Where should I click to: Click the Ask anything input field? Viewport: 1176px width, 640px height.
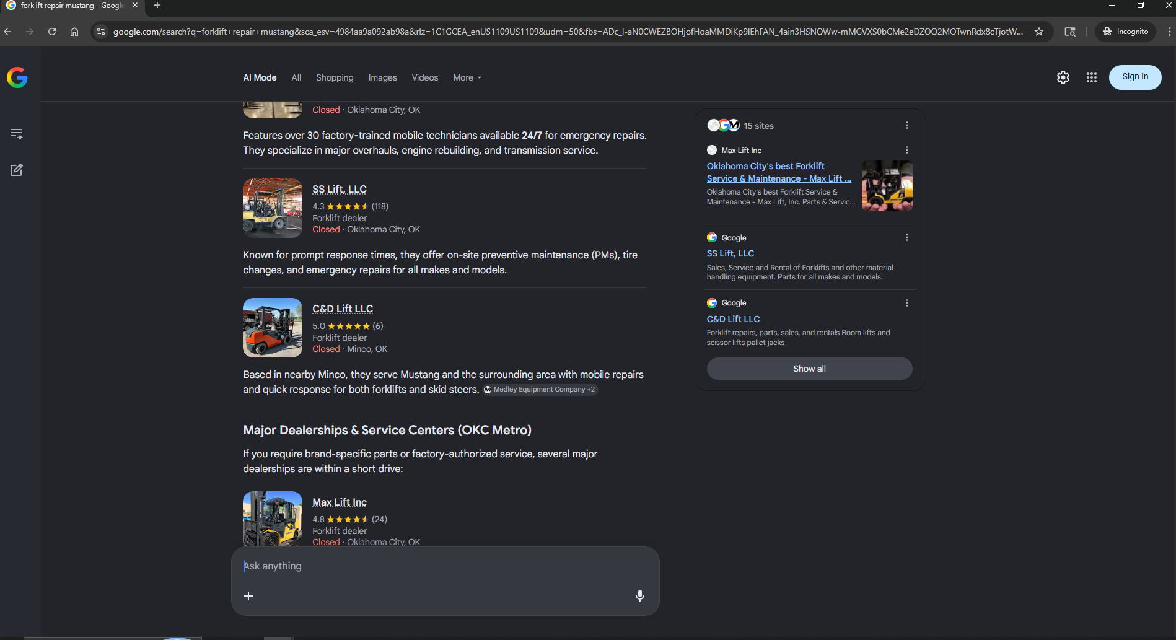coord(445,566)
